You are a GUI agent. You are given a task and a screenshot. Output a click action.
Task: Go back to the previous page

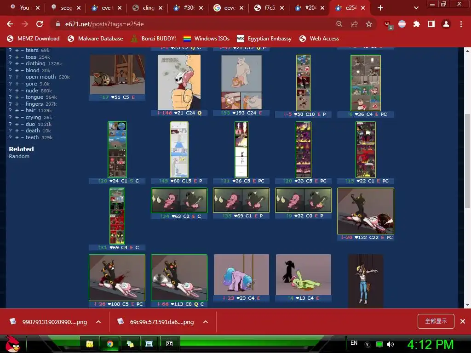click(10, 24)
